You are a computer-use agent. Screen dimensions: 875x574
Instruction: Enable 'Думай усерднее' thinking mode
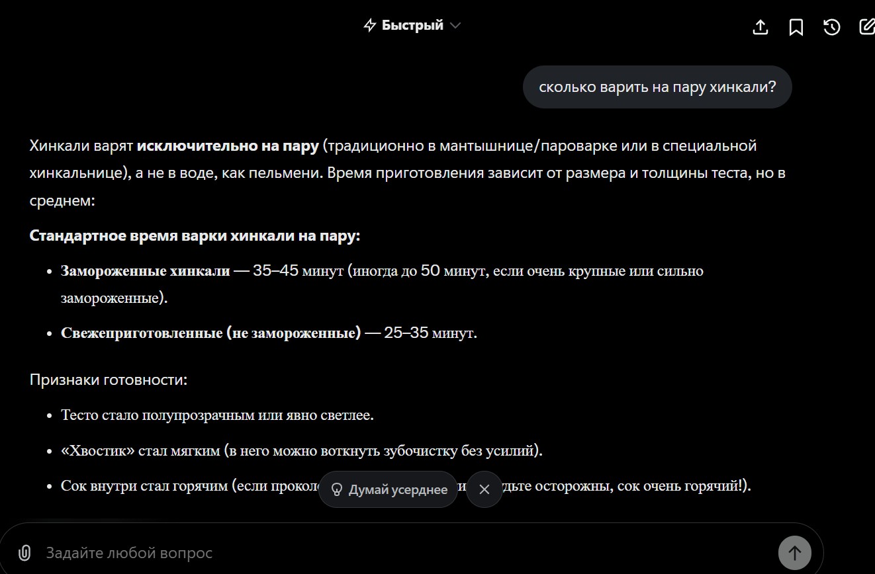(x=397, y=490)
